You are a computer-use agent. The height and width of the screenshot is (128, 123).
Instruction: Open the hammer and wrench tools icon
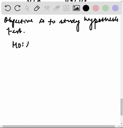tap(47, 8)
